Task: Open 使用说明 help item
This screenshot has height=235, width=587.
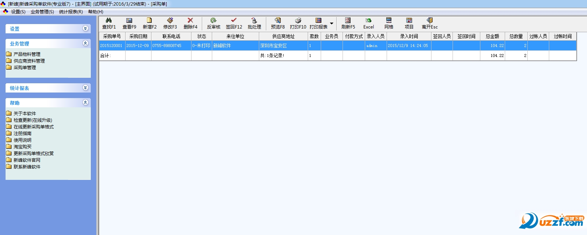Action: (x=23, y=140)
